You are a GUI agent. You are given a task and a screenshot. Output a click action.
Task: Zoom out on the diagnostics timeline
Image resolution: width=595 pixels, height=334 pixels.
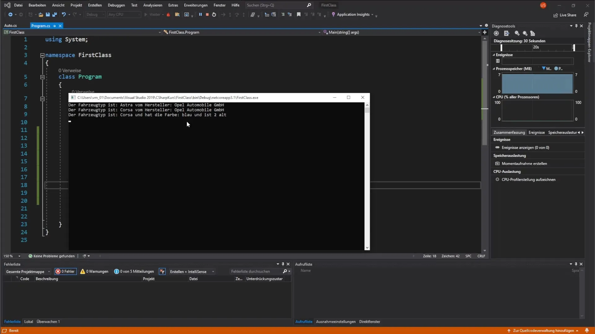525,33
